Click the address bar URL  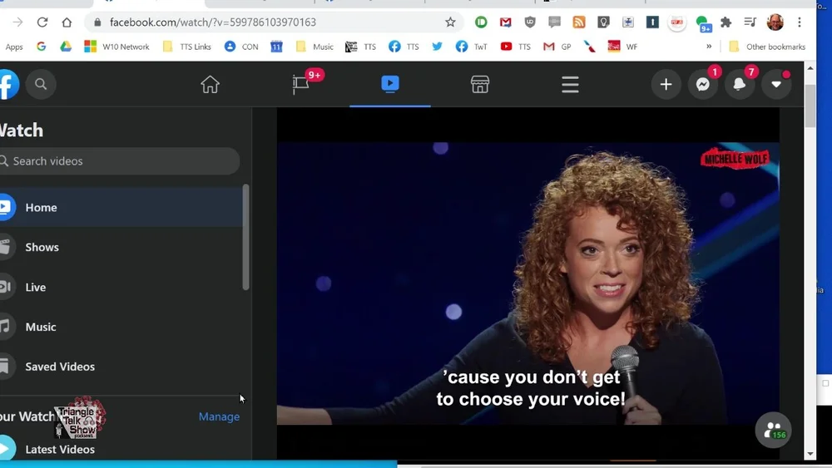tap(213, 22)
